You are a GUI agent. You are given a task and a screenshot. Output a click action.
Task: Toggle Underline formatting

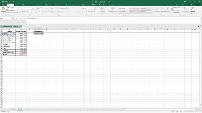(x=27, y=12)
